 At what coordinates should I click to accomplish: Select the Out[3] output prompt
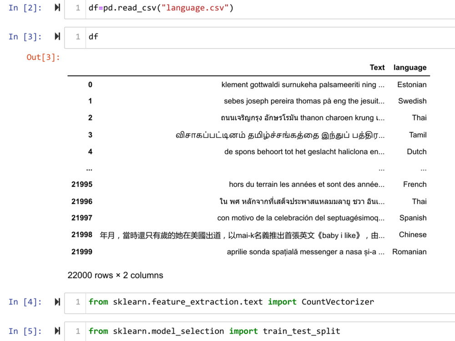(43, 57)
